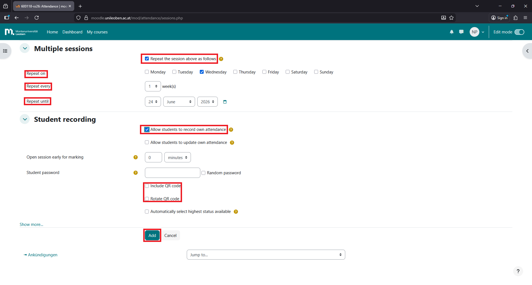Screen dimensions: 532x285
Task: Tick the Random password checkbox
Action: point(203,173)
